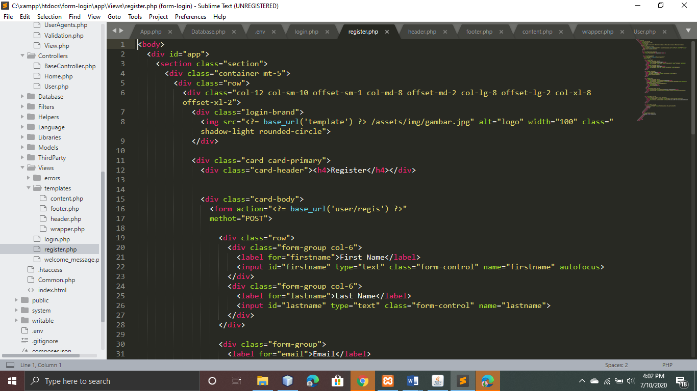This screenshot has height=391, width=697.
Task: Close the header.php tab
Action: (x=445, y=32)
